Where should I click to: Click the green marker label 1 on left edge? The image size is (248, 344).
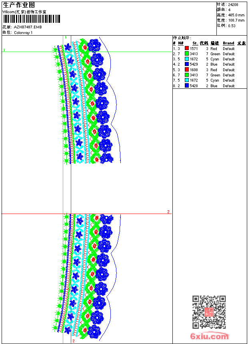click(x=4, y=50)
